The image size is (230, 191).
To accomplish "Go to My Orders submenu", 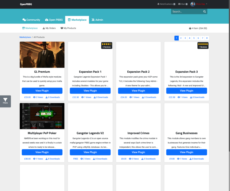I will (49, 28).
